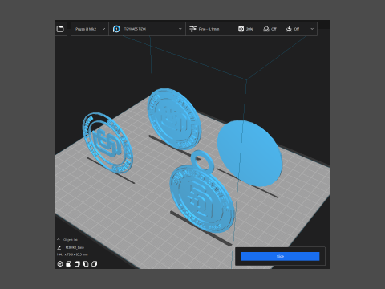The image size is (385, 289).
Task: Open print settings via sliders icon
Action: coord(192,29)
